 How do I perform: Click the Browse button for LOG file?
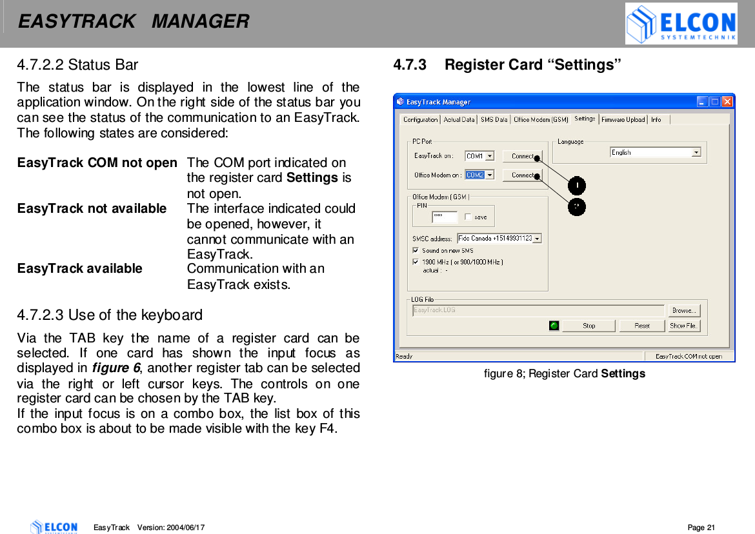click(x=683, y=310)
